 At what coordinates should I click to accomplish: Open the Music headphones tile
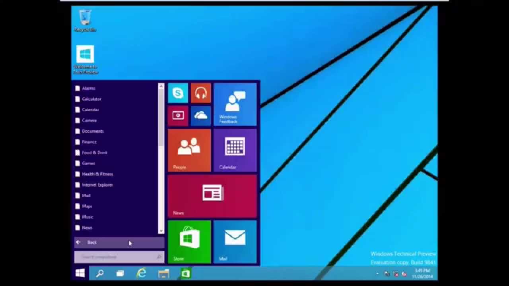[x=201, y=93]
